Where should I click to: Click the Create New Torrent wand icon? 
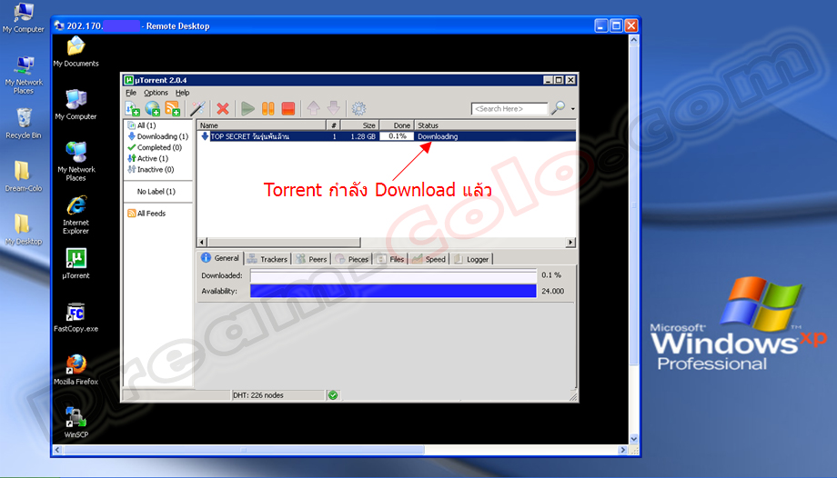pyautogui.click(x=198, y=108)
